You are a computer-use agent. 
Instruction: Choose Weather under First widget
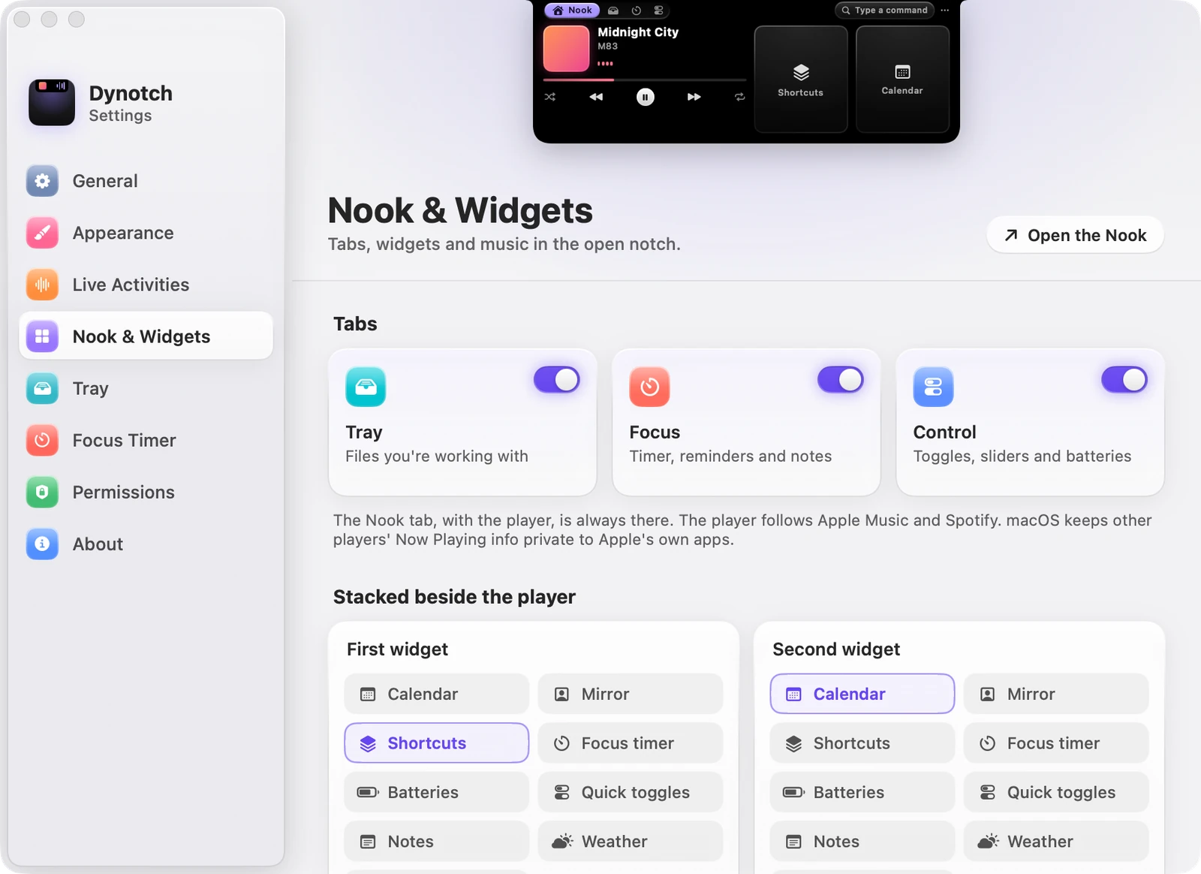[631, 841]
